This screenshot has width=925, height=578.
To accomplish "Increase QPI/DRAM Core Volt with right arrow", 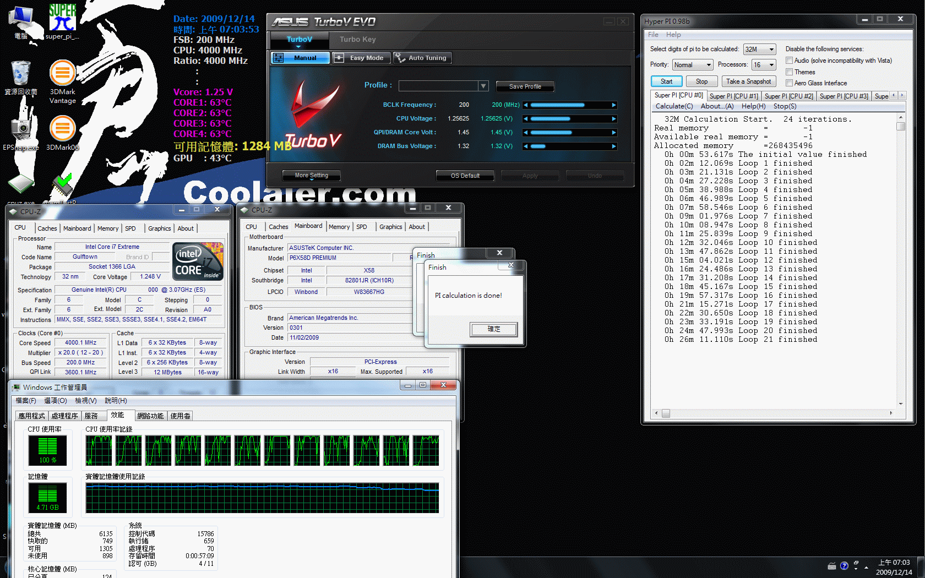I will pyautogui.click(x=614, y=133).
